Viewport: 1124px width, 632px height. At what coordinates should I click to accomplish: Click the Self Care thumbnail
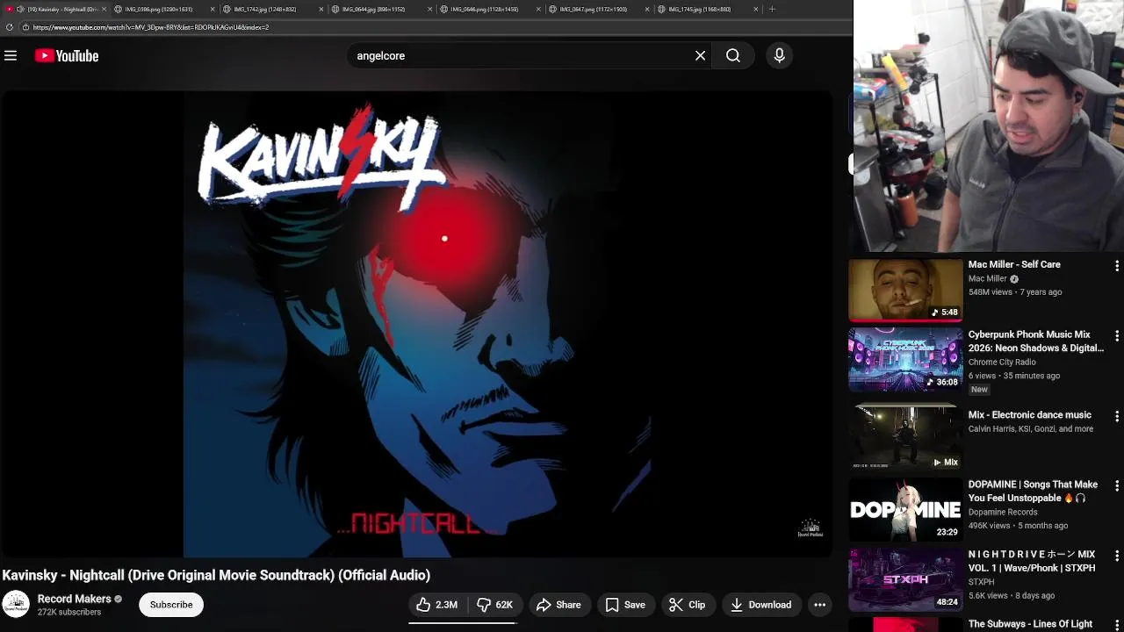click(905, 290)
